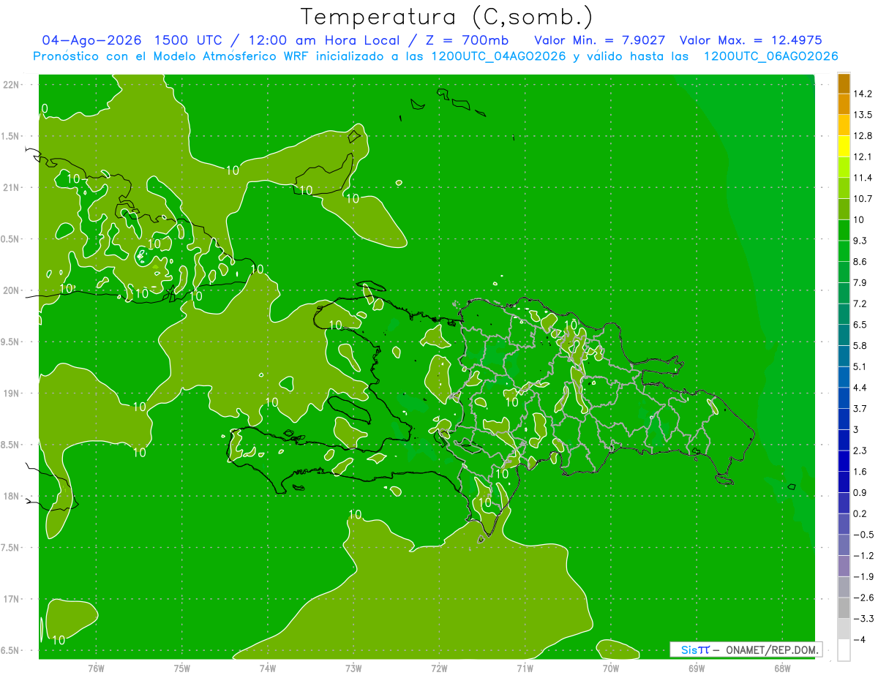Click the teal swatch between 5.8 and 5.1
Viewport: 878px width, 678px height.
[844, 355]
